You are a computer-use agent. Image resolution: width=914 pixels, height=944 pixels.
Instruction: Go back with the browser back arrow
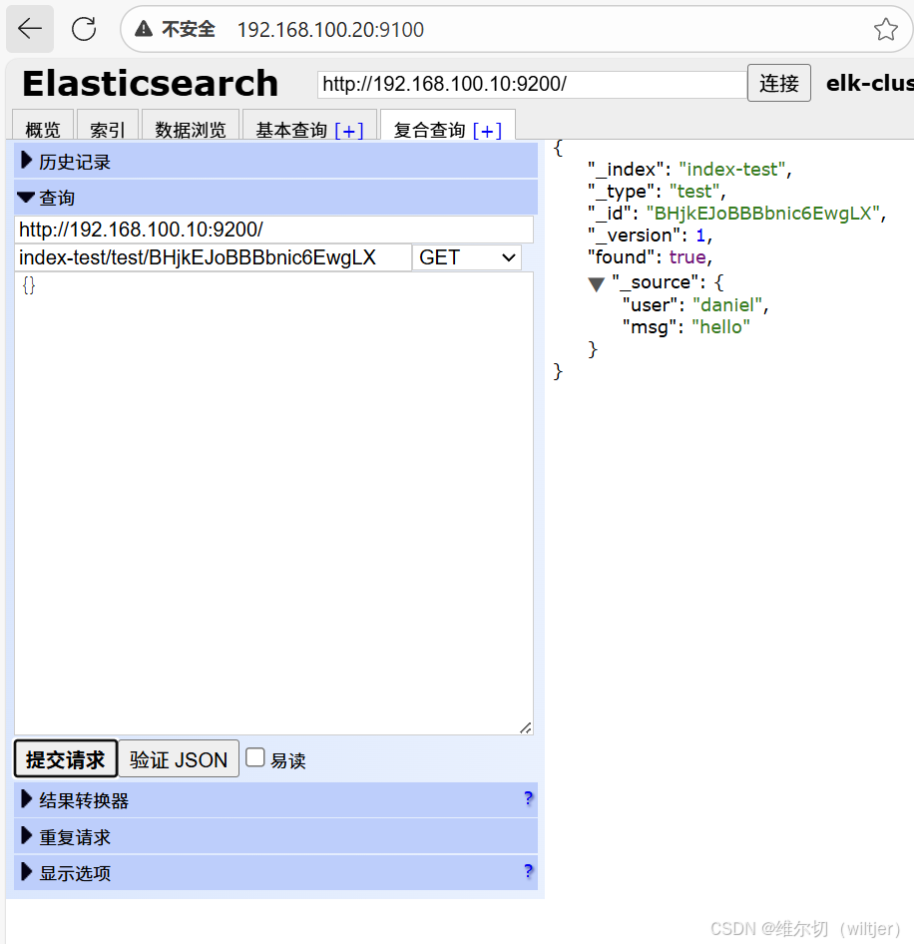pyautogui.click(x=30, y=28)
